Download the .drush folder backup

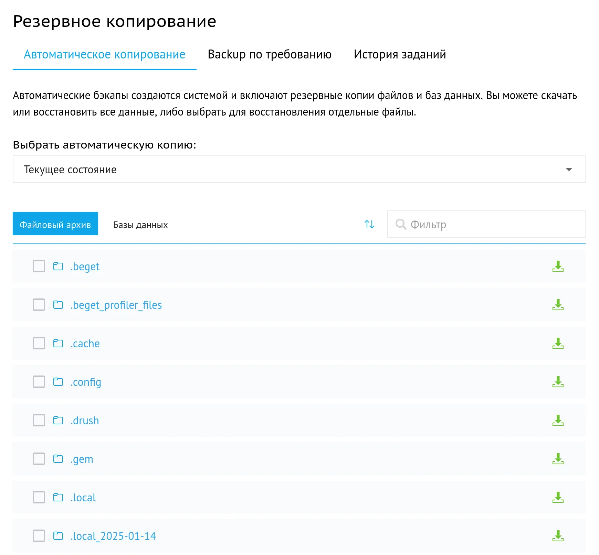click(558, 420)
